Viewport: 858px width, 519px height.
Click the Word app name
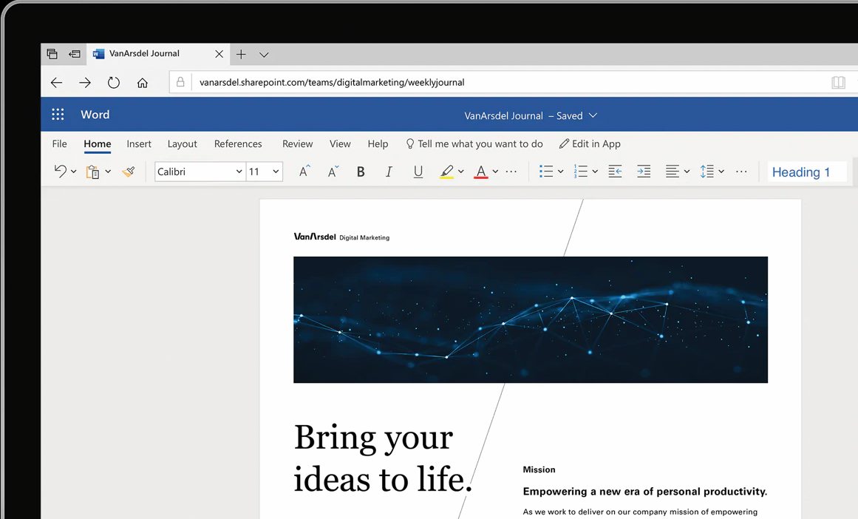click(95, 115)
